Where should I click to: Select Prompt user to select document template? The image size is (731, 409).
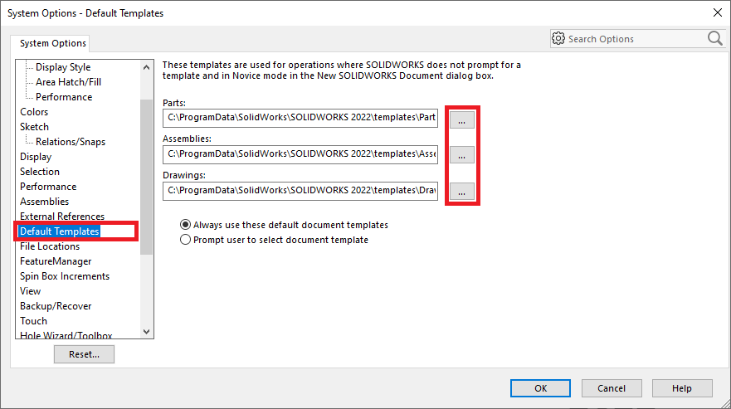point(185,240)
